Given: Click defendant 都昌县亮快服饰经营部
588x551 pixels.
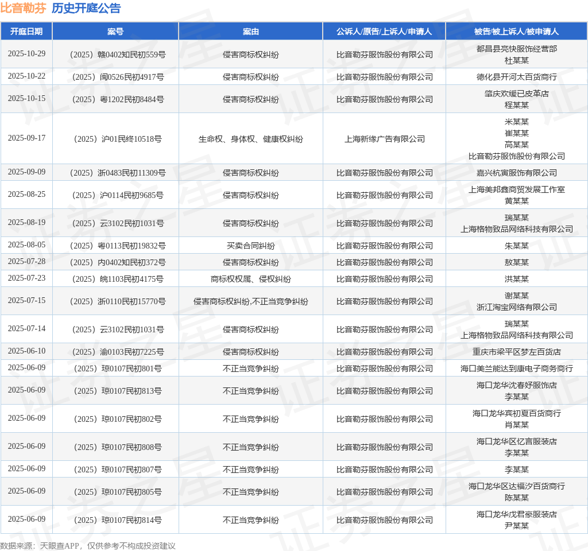Looking at the screenshot, I should [516, 49].
